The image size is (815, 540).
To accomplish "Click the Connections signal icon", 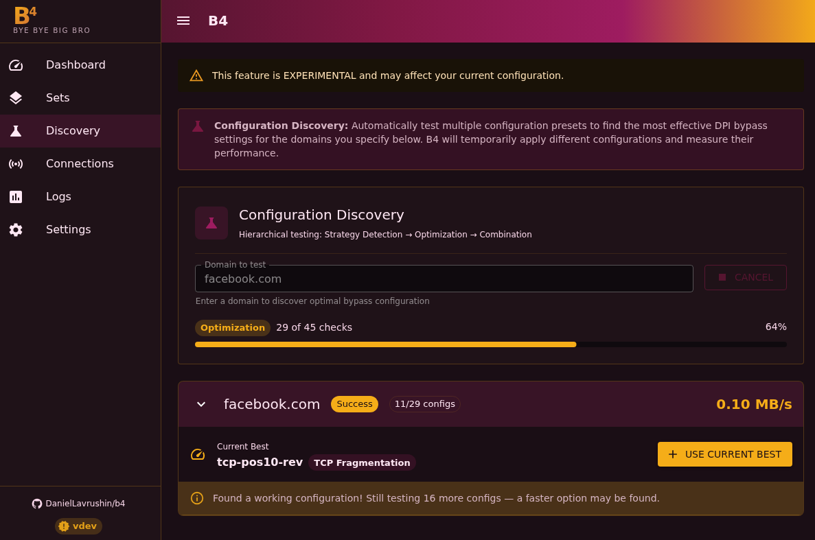I will 16,164.
